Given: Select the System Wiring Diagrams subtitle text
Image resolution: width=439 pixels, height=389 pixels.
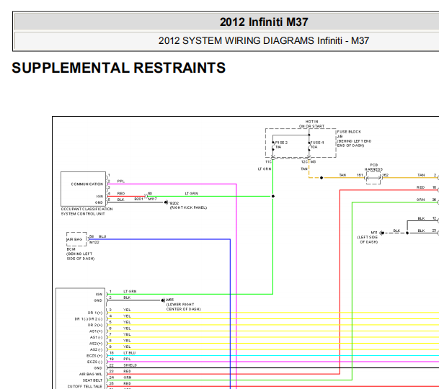Looking at the screenshot, I should tap(263, 41).
